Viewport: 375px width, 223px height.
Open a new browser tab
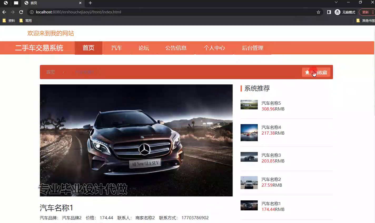coord(90,3)
